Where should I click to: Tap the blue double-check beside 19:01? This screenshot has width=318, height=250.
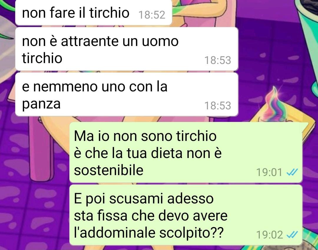(x=292, y=172)
